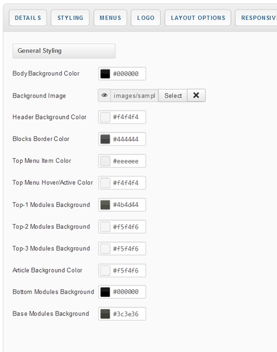Open Bottom Modules Background black swatch
Image resolution: width=277 pixels, height=352 pixels.
click(105, 292)
